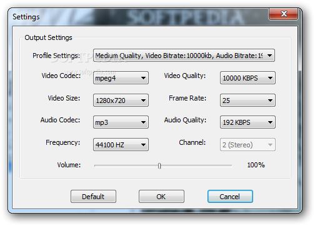The width and height of the screenshot is (315, 226).
Task: Close the Settings window
Action: point(284,14)
